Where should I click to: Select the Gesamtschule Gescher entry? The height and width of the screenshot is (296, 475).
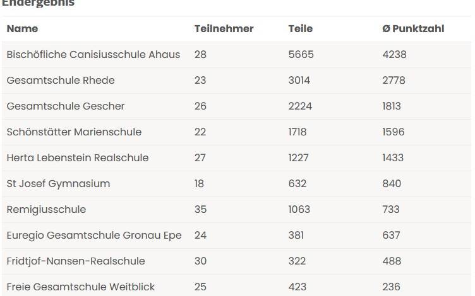[x=66, y=106]
